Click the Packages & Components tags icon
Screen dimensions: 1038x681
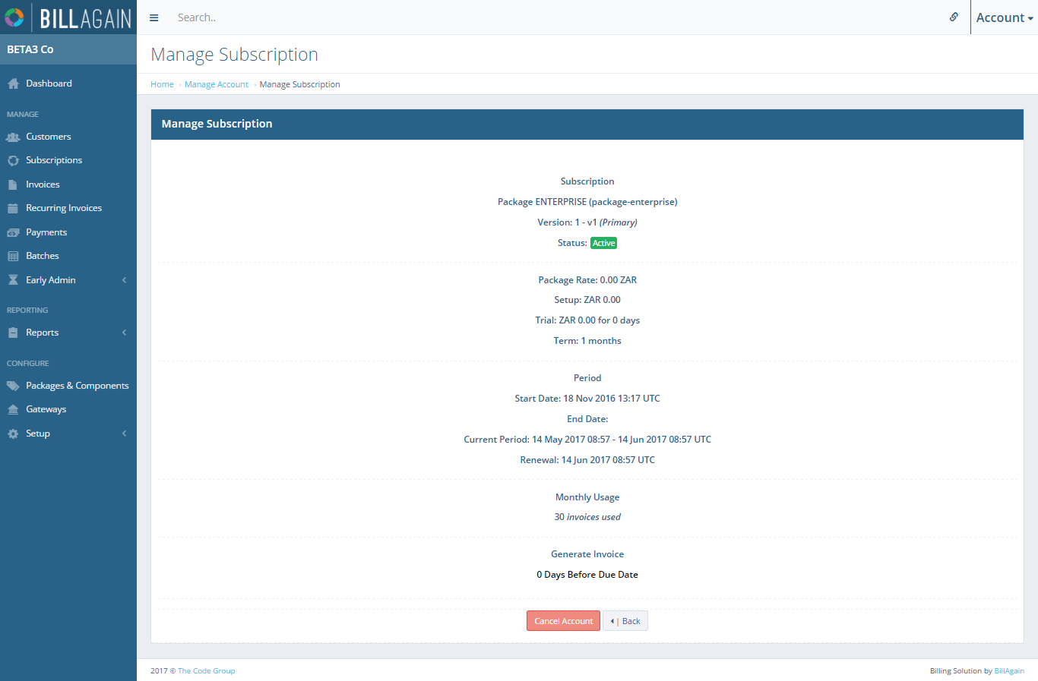click(13, 386)
